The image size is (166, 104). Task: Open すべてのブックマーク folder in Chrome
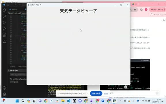point(159,14)
